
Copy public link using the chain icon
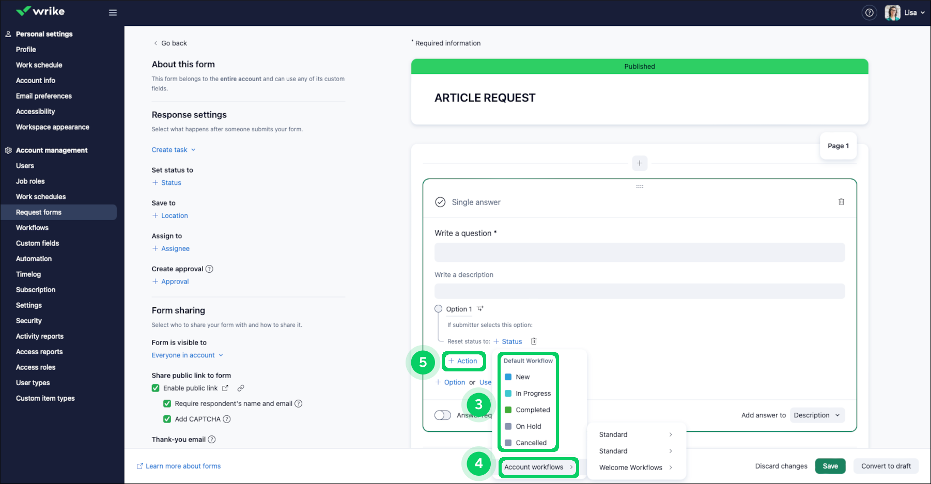coord(241,388)
